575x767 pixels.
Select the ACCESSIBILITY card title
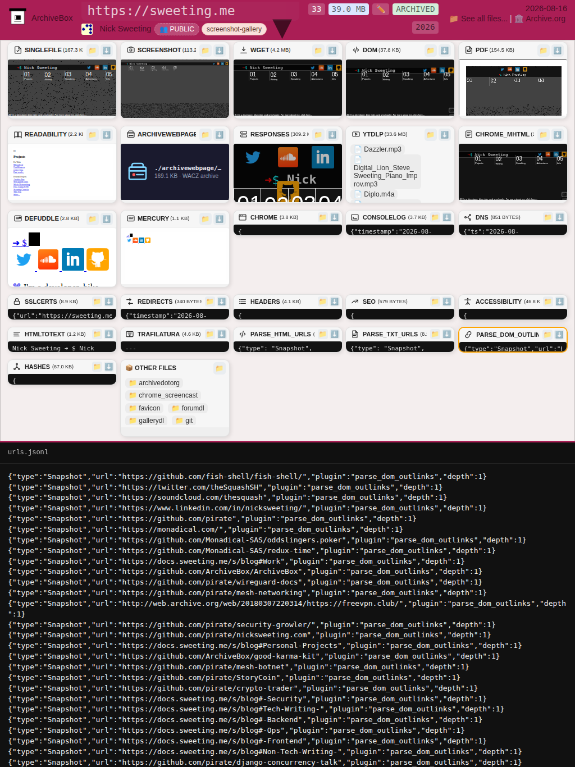(499, 302)
